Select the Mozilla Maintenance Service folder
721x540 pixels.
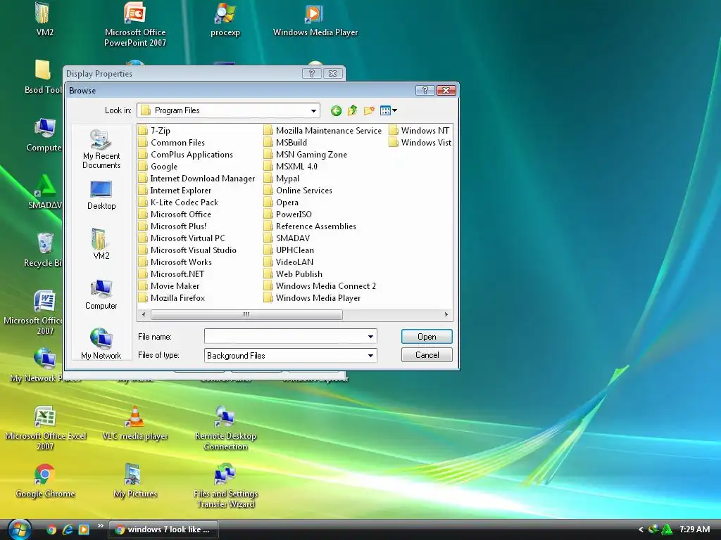(x=322, y=130)
